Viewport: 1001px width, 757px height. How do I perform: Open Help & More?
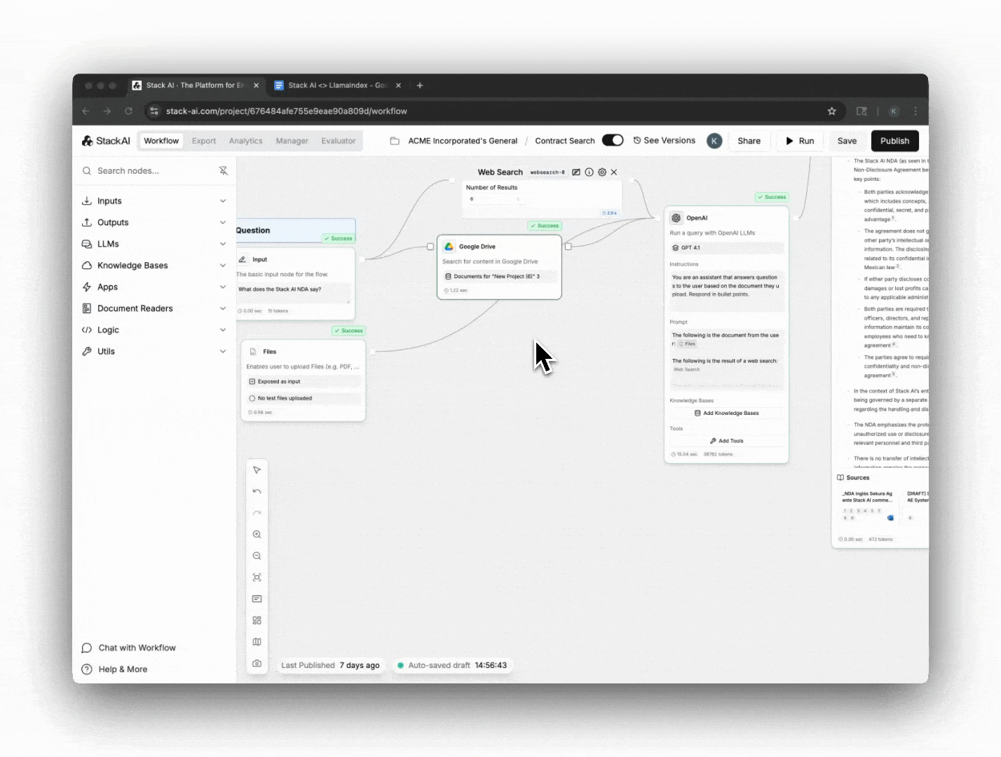(115, 669)
